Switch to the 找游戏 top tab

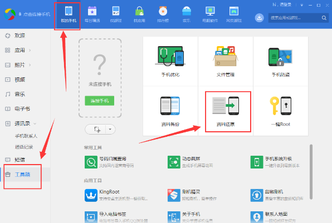116,14
